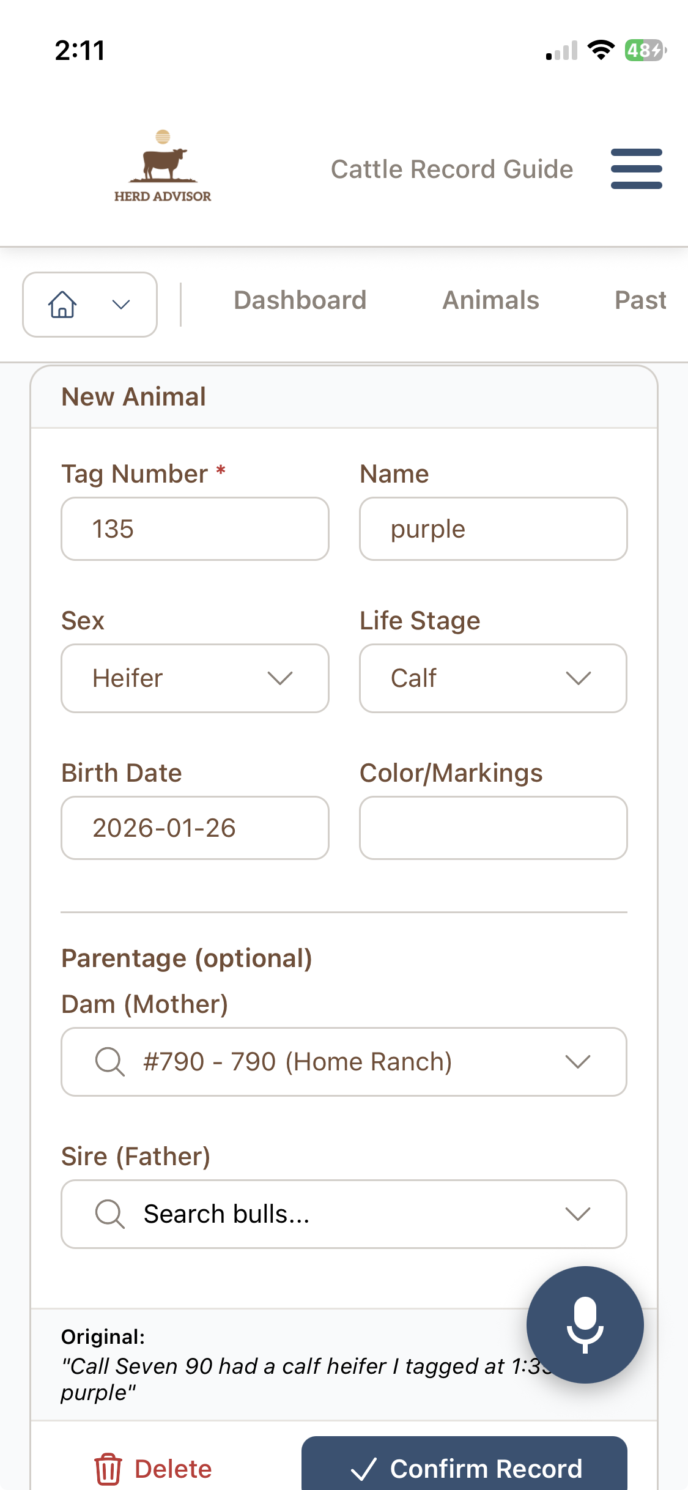Click the trash icon next to Delete
The image size is (688, 1490).
tap(108, 1468)
